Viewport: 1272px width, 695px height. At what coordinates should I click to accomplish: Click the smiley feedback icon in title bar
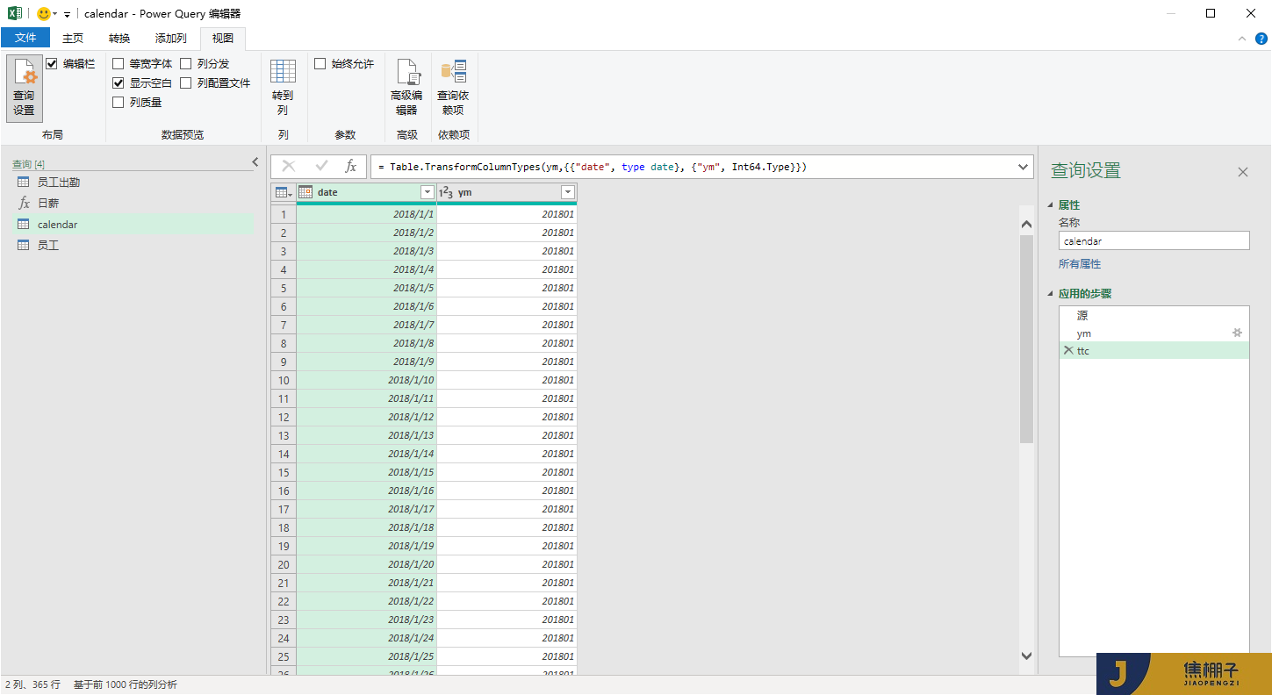point(43,14)
